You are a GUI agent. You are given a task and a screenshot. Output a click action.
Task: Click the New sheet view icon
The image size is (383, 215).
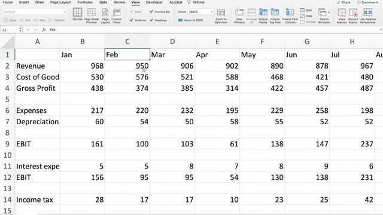pyautogui.click(x=36, y=20)
